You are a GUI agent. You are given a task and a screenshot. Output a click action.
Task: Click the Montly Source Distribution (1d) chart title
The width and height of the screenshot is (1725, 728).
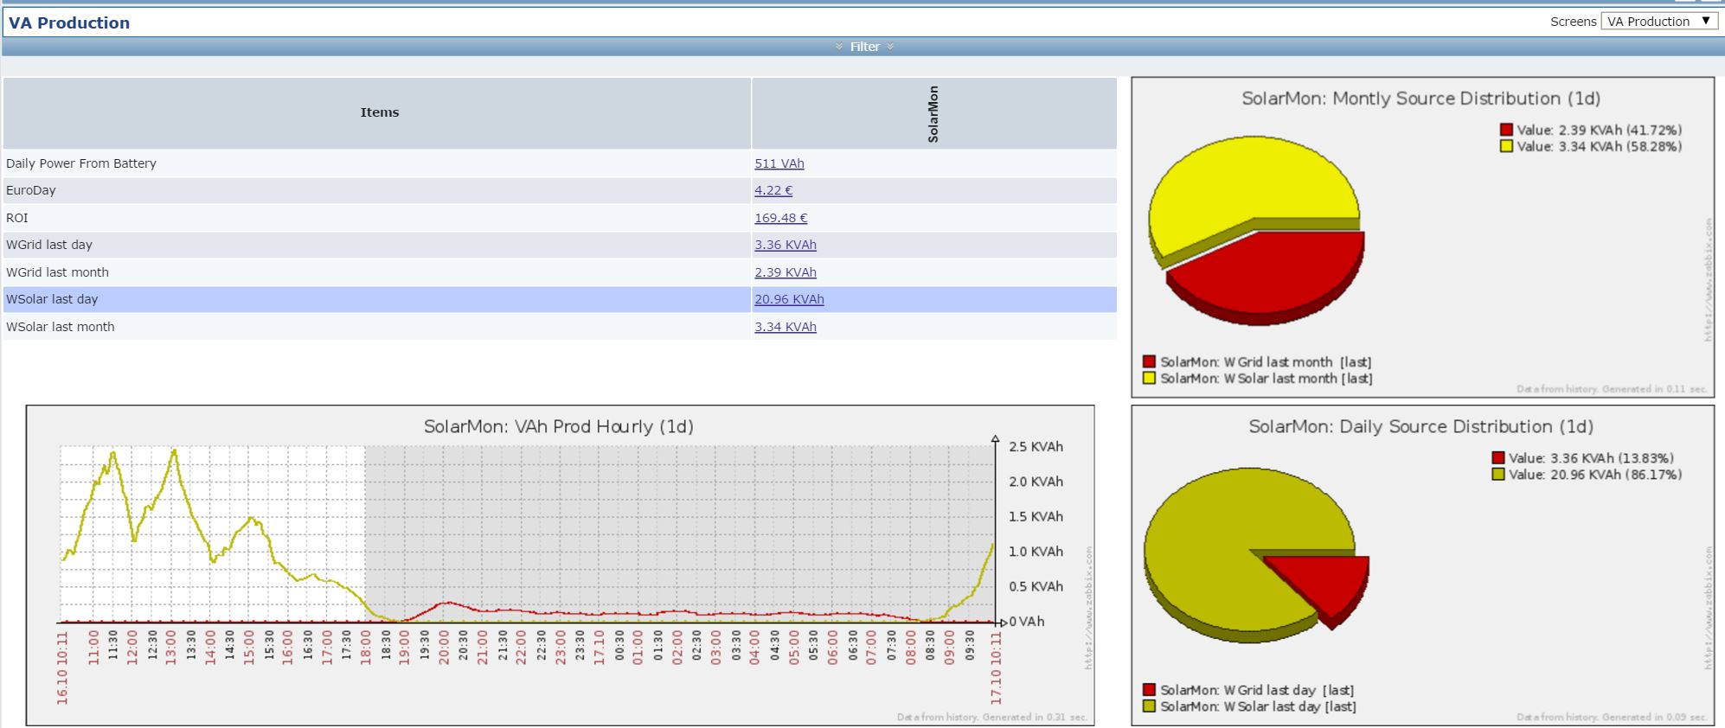(x=1420, y=99)
